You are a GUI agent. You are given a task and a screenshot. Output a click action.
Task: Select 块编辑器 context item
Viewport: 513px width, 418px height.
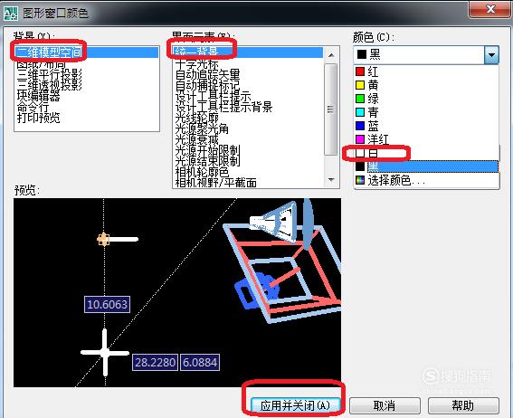pos(39,96)
